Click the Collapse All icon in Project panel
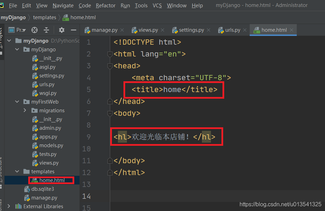 [x=46, y=30]
